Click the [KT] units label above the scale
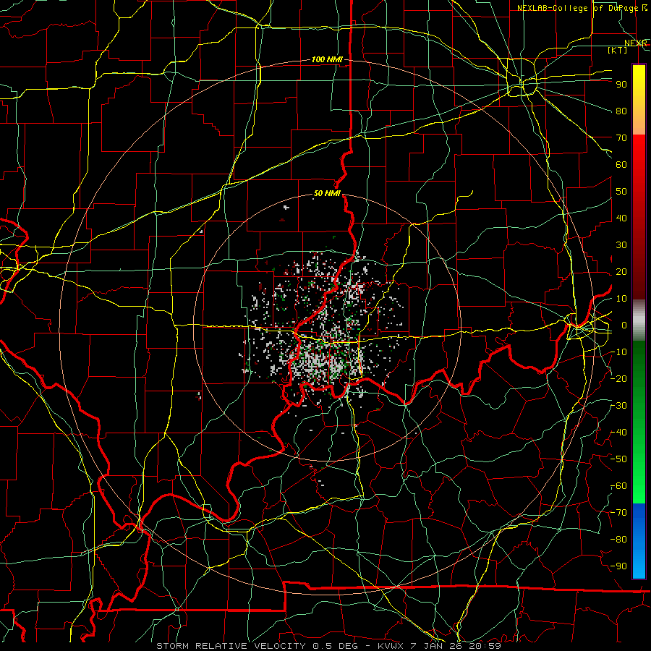The image size is (651, 651). tap(618, 50)
